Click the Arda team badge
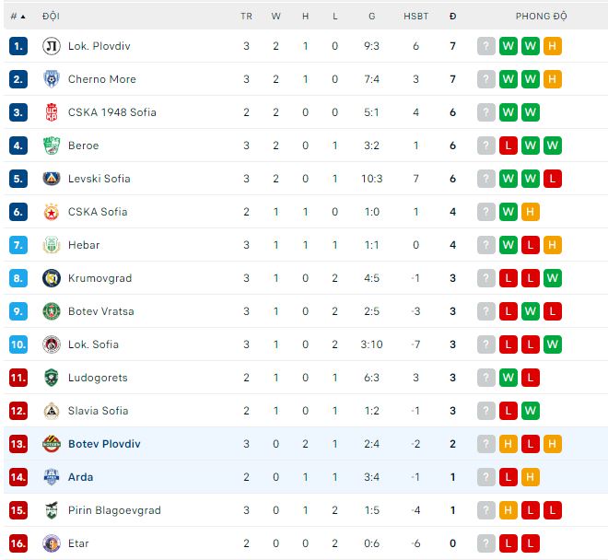 52,477
